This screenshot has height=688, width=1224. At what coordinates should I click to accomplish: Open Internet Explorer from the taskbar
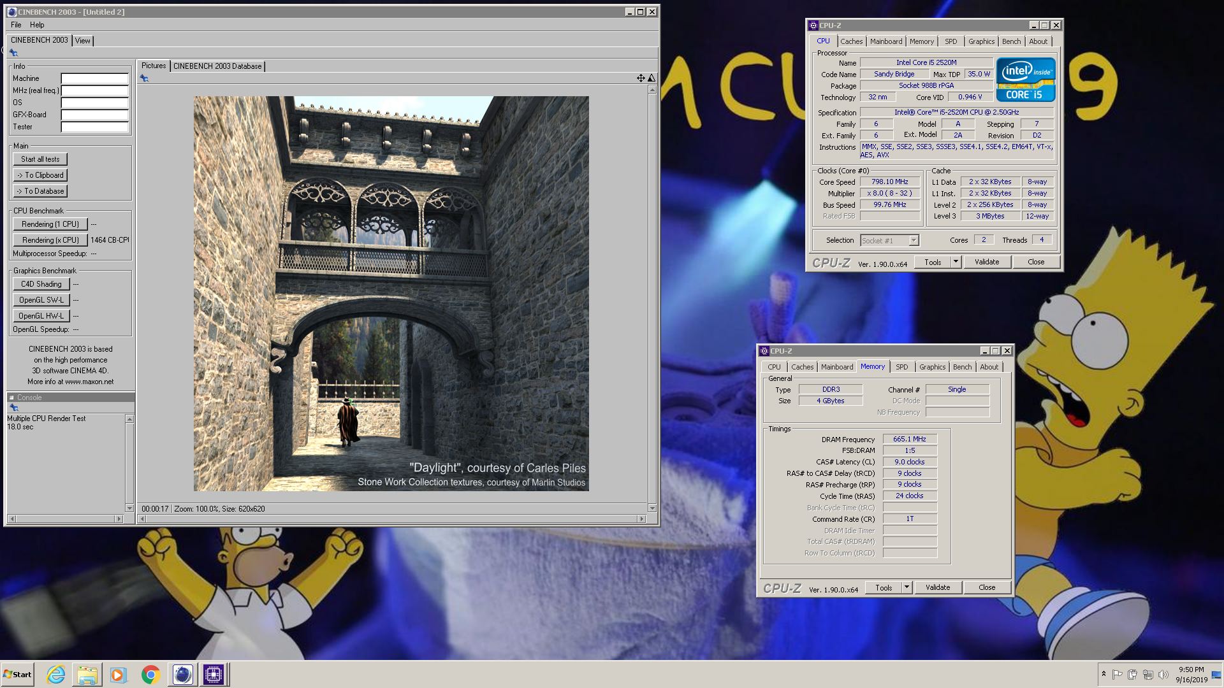click(x=55, y=675)
